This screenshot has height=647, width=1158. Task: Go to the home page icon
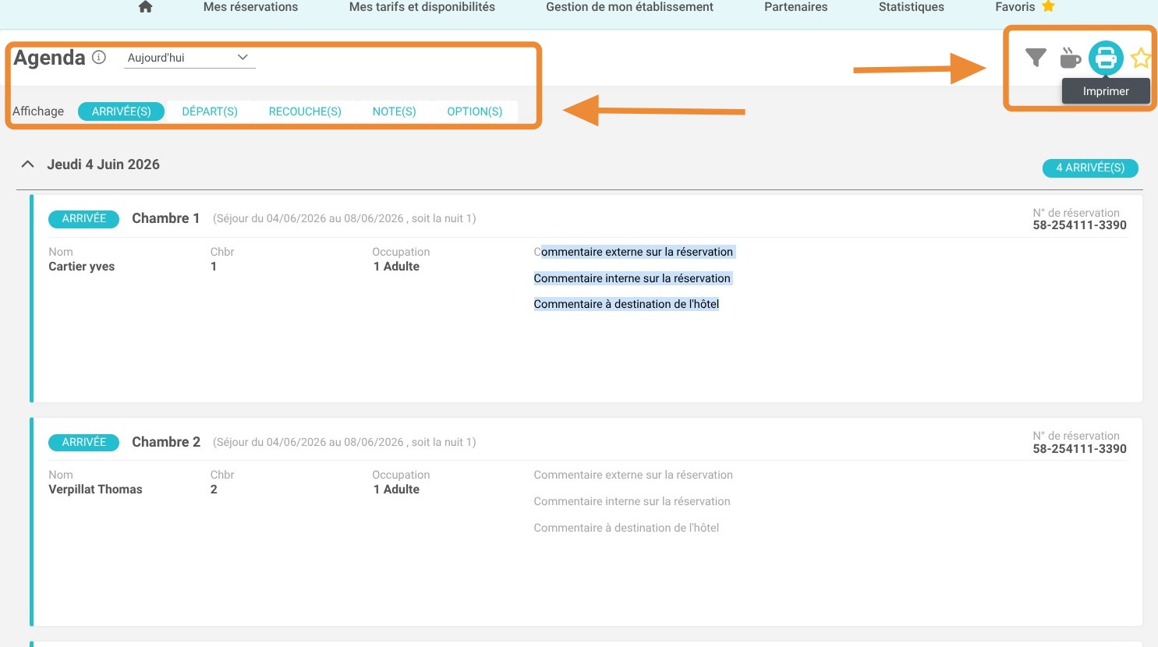145,7
